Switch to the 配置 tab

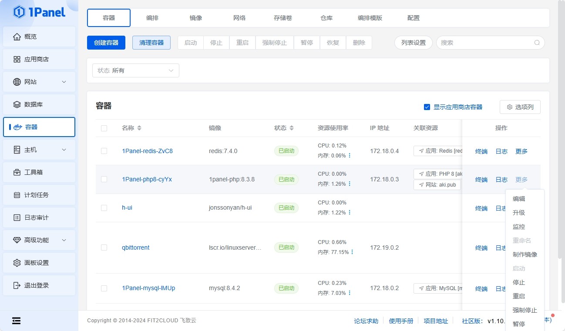tap(414, 18)
